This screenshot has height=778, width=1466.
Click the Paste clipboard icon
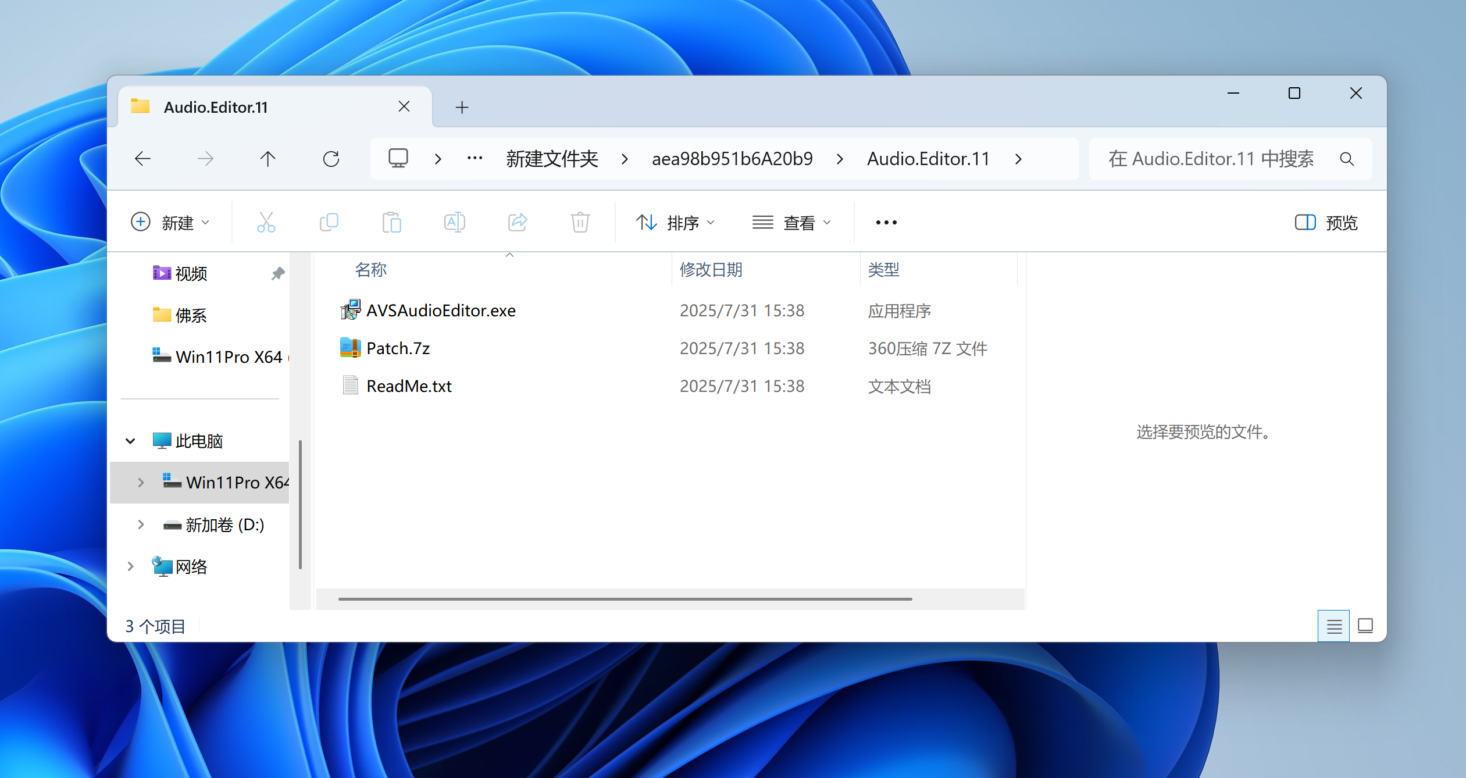(391, 222)
